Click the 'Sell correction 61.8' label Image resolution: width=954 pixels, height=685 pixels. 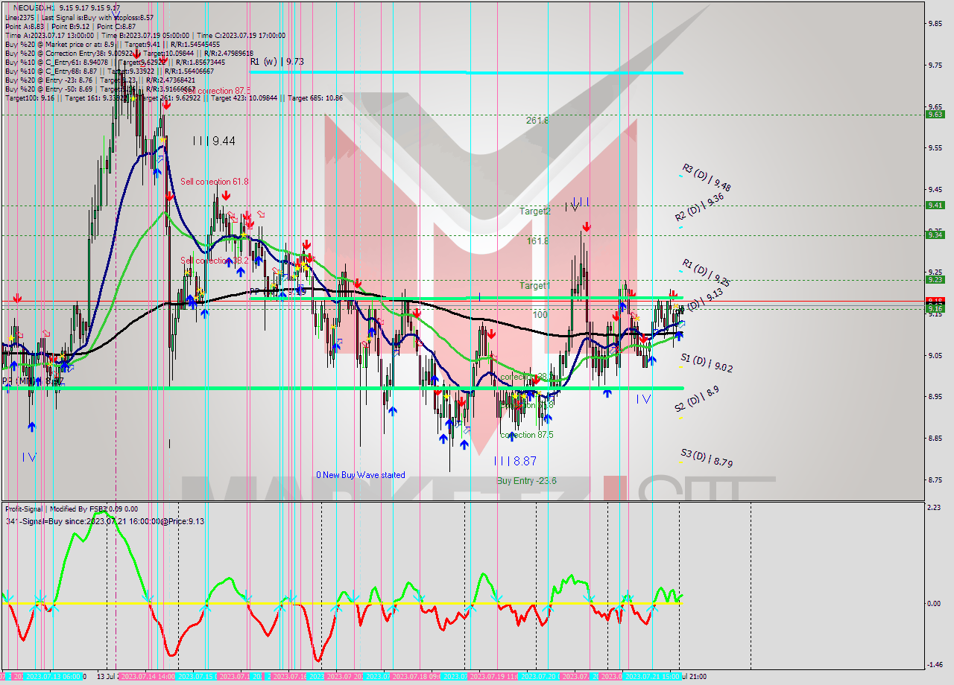[215, 181]
